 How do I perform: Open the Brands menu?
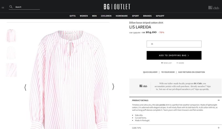pyautogui.click(x=147, y=16)
